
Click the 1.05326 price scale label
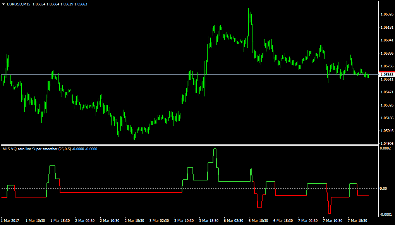387,105
